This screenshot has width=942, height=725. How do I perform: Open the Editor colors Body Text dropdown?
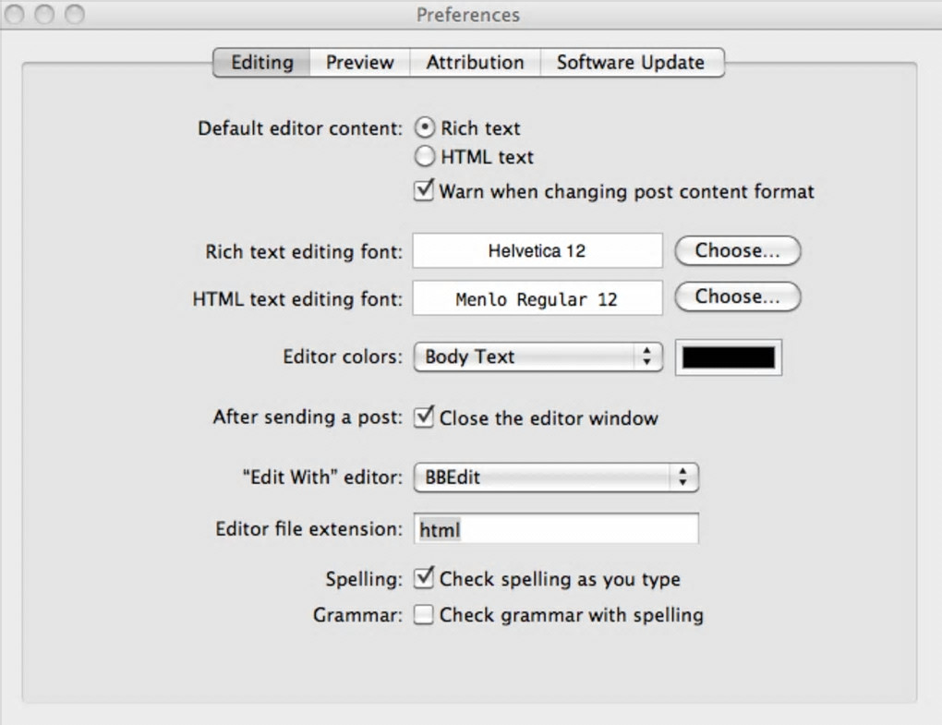click(x=537, y=356)
